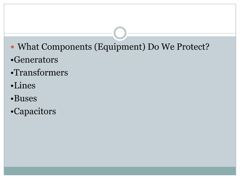Click the word Components in the heading

point(67,47)
